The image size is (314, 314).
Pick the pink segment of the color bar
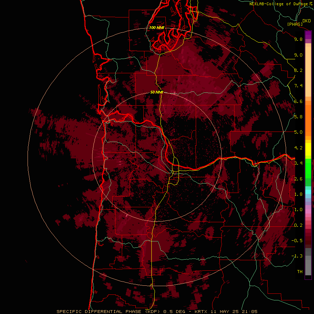coord(308,211)
